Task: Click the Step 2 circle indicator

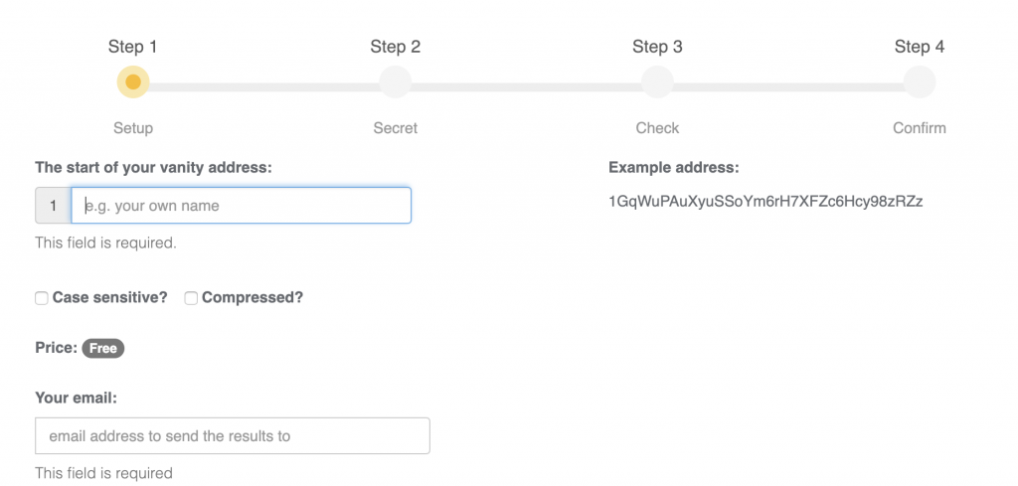Action: (x=395, y=82)
